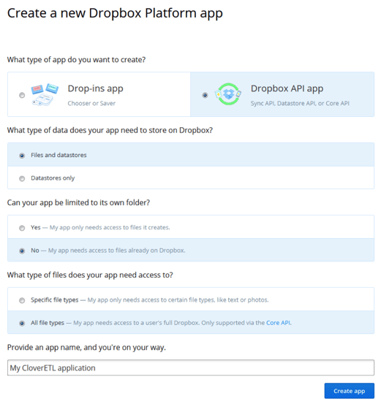Select the Dropbox API app radio button
Viewport: 381px width, 404px height.
click(x=205, y=95)
